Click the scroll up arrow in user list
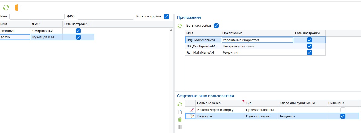361x133 pixels. click(171, 30)
